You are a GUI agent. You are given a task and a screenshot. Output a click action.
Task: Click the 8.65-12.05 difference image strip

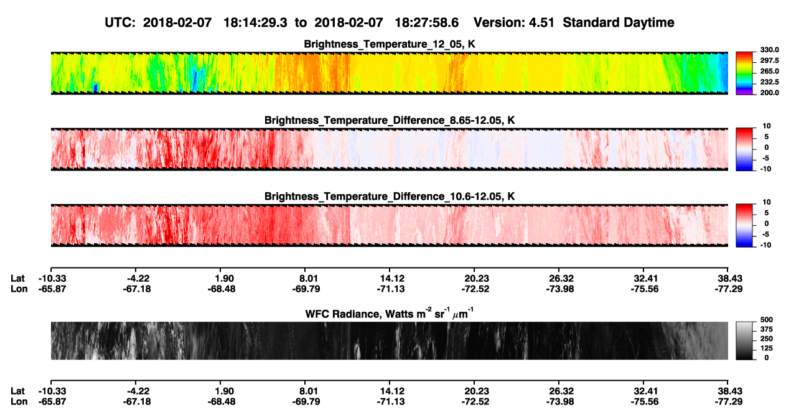[389, 149]
